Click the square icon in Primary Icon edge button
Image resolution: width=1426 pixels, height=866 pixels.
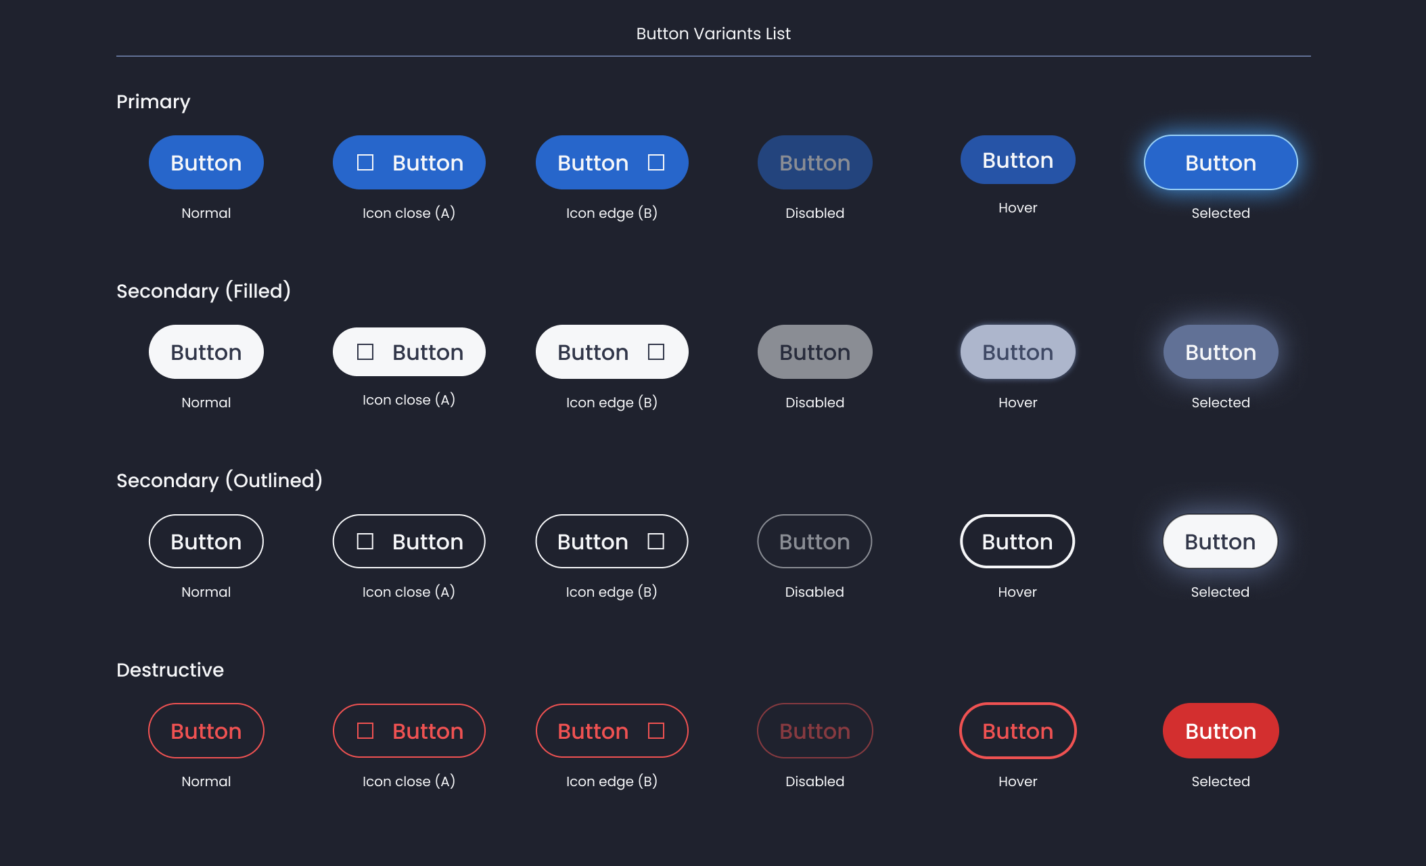click(656, 162)
